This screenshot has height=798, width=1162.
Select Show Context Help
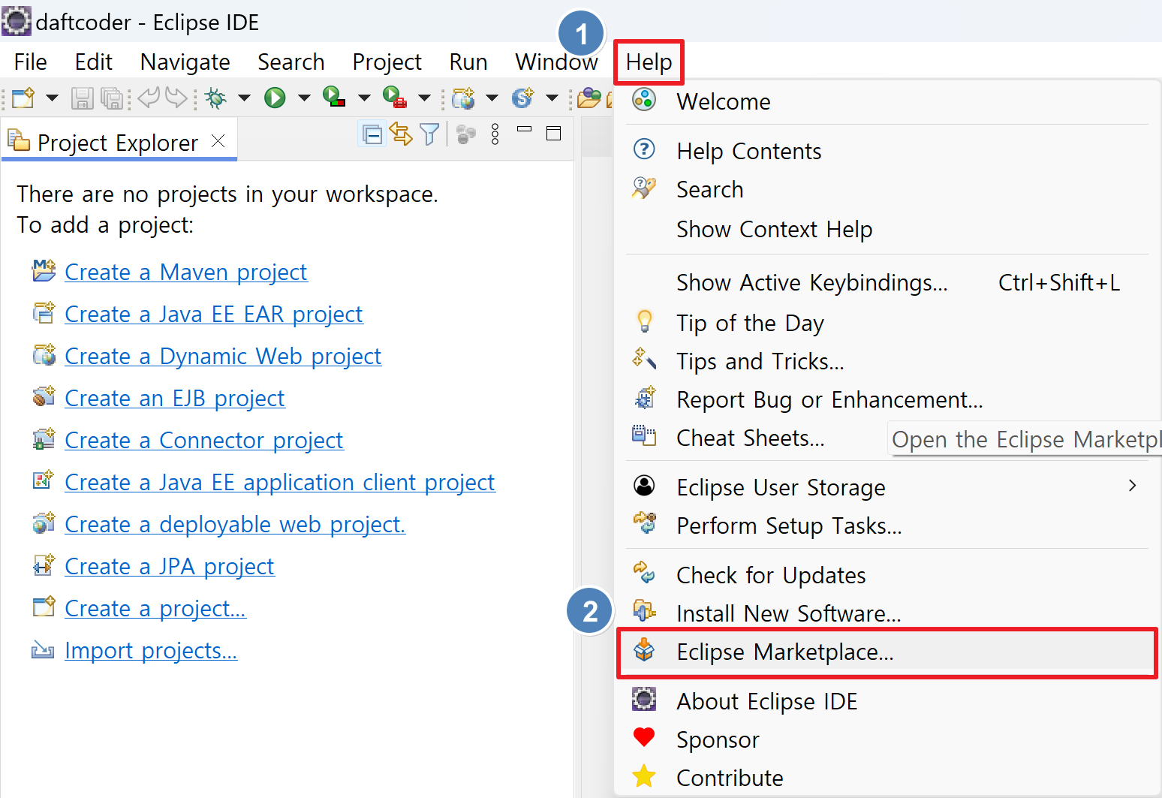887,229
